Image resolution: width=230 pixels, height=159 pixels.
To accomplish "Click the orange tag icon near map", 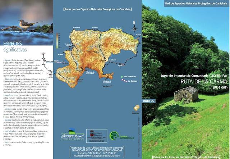I will tap(136, 108).
